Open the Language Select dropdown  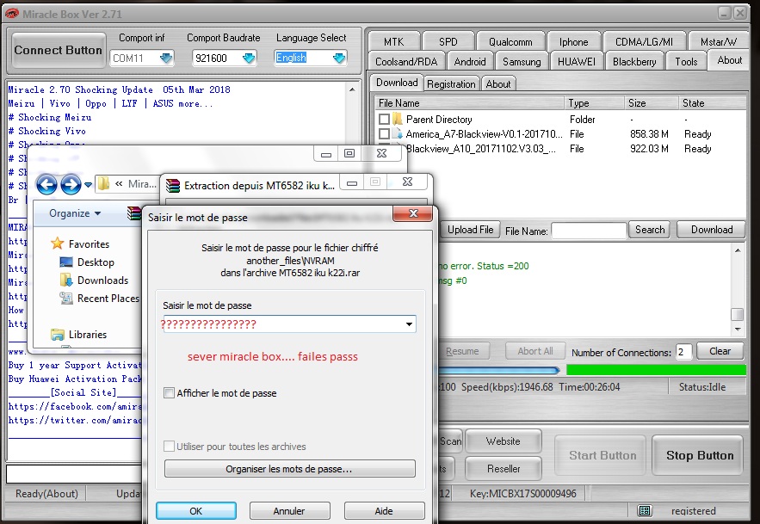pos(339,59)
